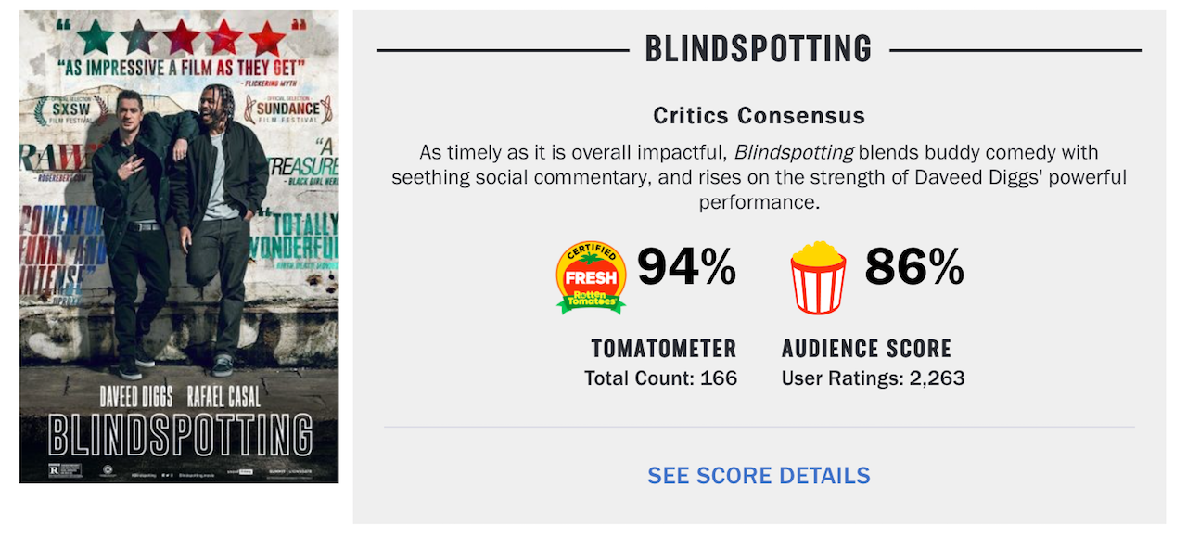Click the Sundance Film Festival laurel on poster

click(282, 109)
